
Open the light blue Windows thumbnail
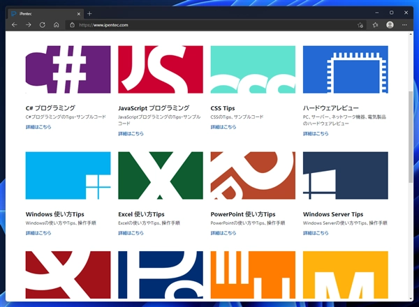coord(68,175)
